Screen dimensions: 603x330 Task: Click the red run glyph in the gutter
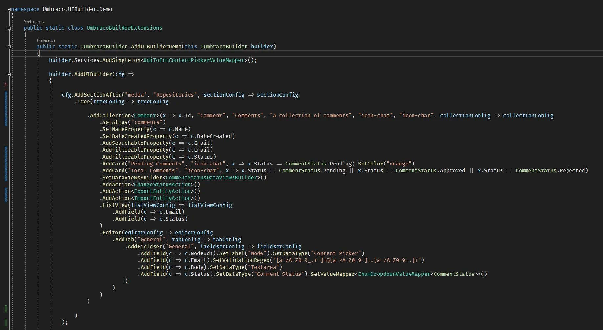pos(6,85)
